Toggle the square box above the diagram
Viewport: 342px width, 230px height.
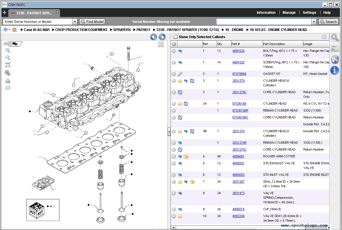pyautogui.click(x=161, y=44)
